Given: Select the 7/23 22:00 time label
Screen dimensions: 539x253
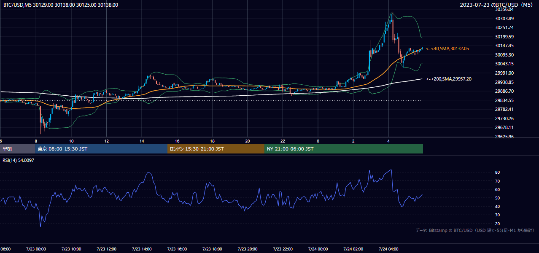Looking at the screenshot, I should click(x=282, y=249).
